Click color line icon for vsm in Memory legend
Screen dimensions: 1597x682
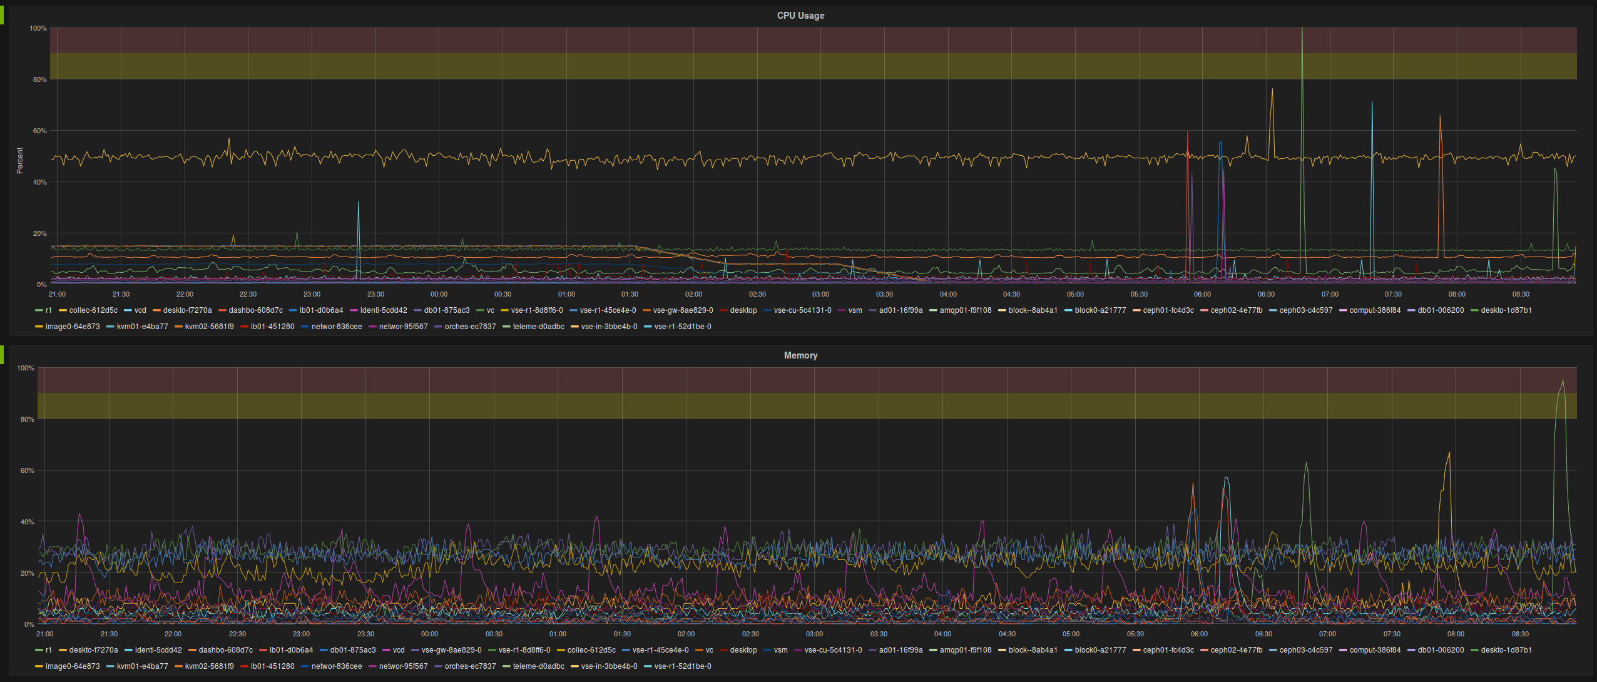767,650
